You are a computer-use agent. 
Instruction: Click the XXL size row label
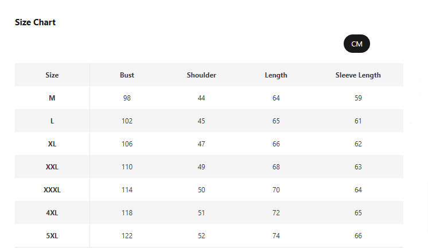pyautogui.click(x=52, y=167)
